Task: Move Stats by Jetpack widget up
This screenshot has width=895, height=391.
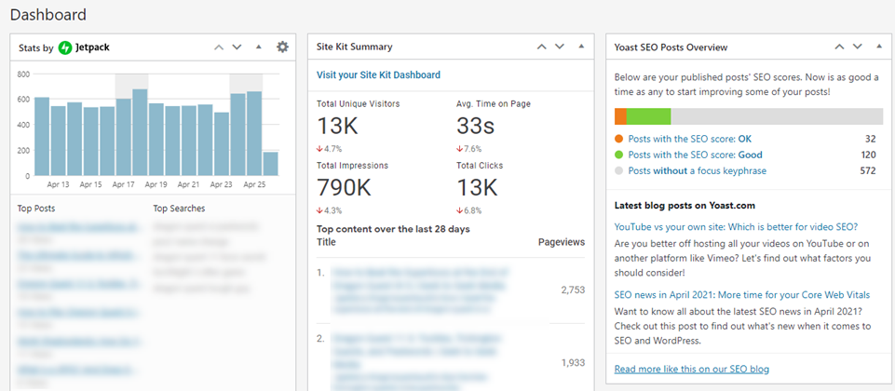Action: click(x=219, y=47)
